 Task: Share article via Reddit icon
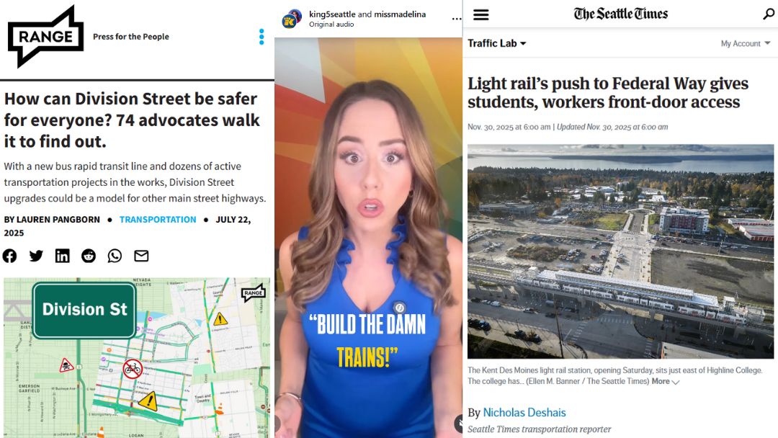89,256
